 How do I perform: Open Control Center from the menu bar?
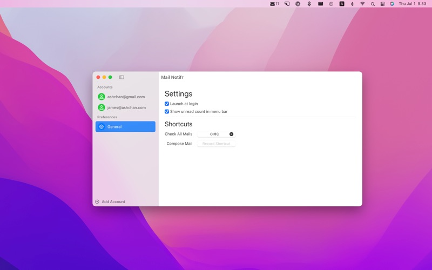pyautogui.click(x=382, y=4)
